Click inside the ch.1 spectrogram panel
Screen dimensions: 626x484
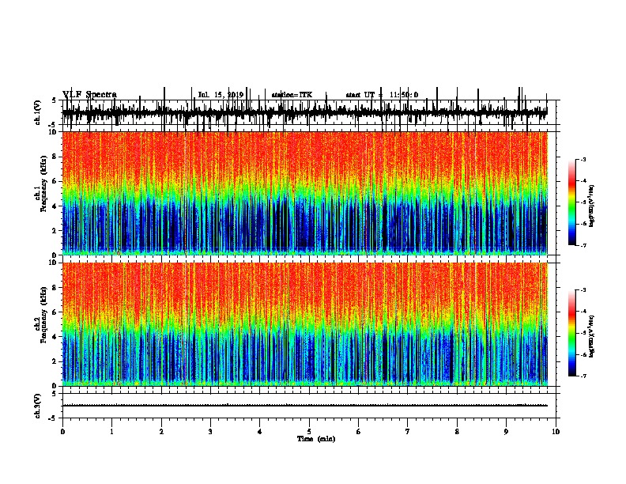click(305, 193)
